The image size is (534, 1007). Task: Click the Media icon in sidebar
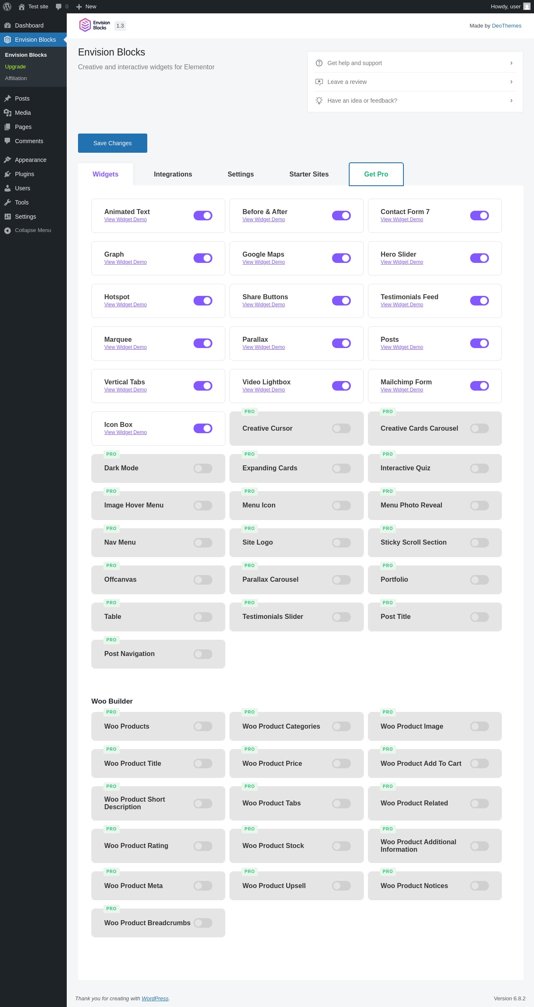coord(8,113)
